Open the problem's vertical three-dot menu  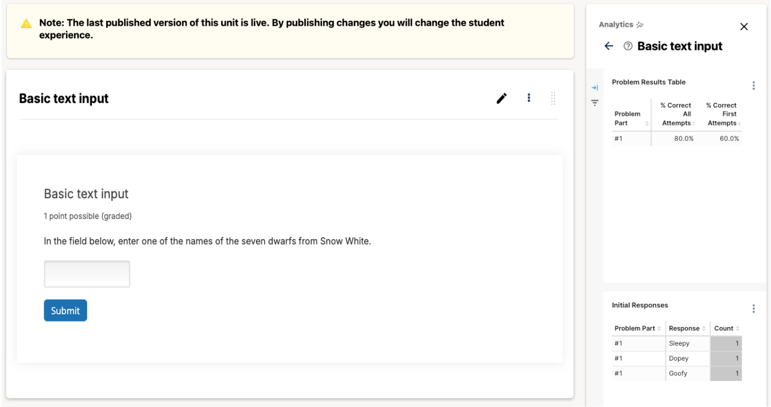[x=529, y=99]
